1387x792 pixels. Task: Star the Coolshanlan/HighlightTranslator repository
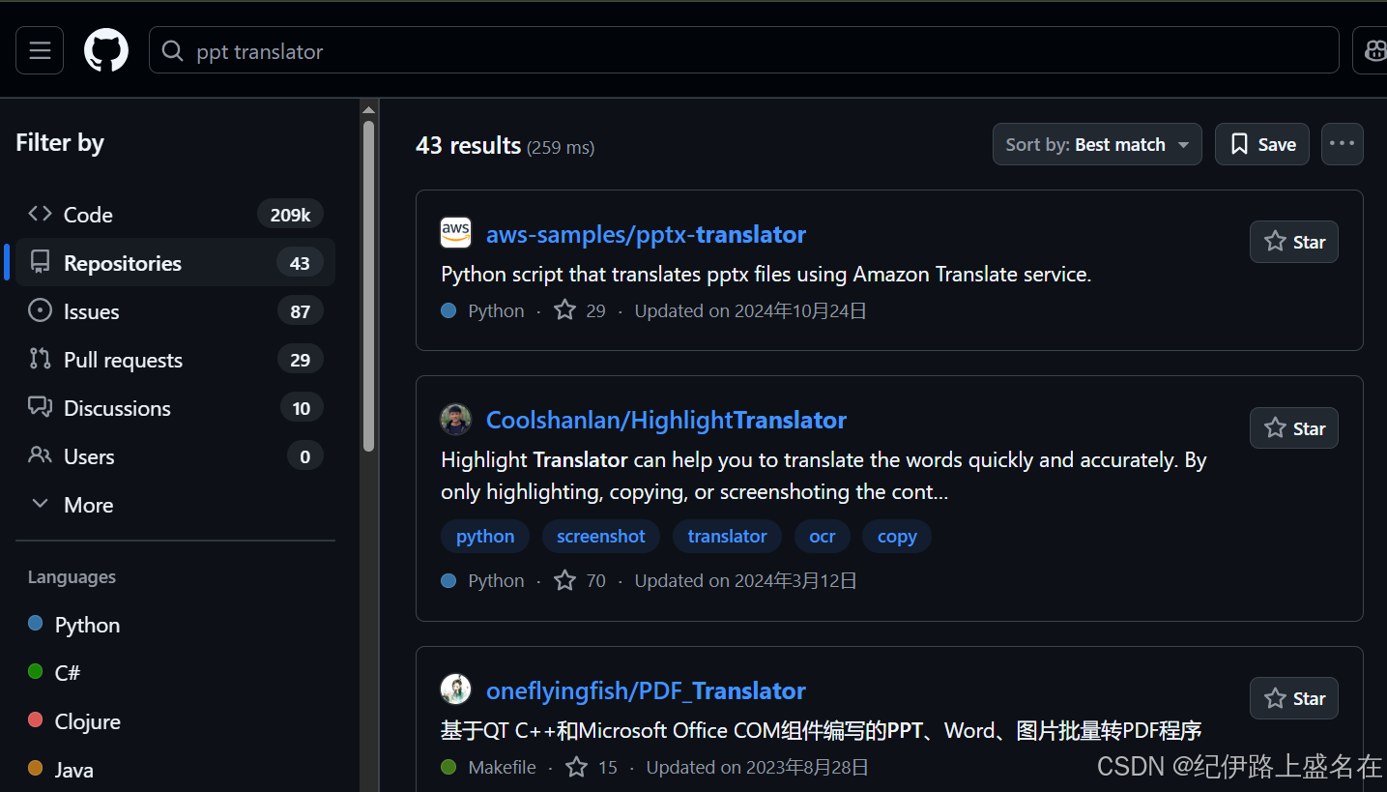click(1294, 427)
